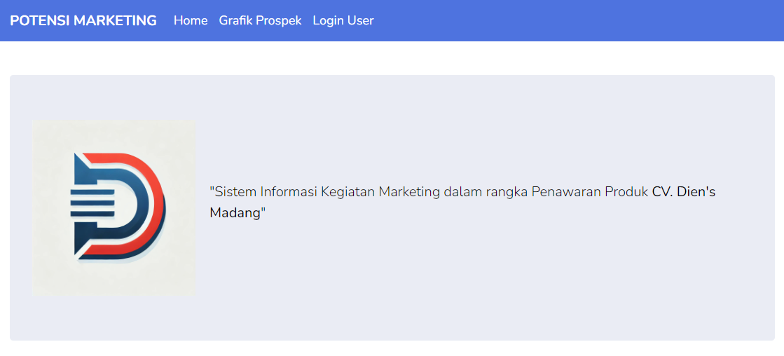Open the Grafik Prospek page
The image size is (784, 356).
point(260,20)
